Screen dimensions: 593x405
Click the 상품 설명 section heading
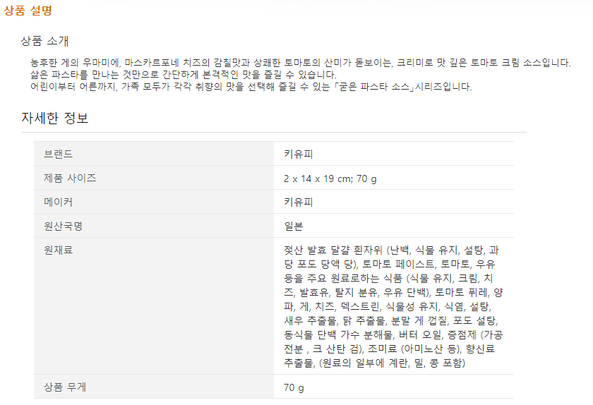coord(28,11)
